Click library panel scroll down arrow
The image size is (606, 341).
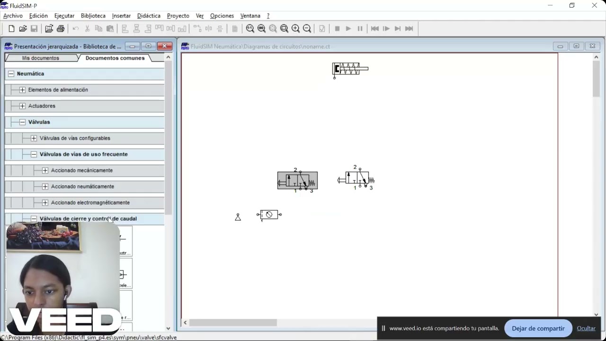coord(168,328)
